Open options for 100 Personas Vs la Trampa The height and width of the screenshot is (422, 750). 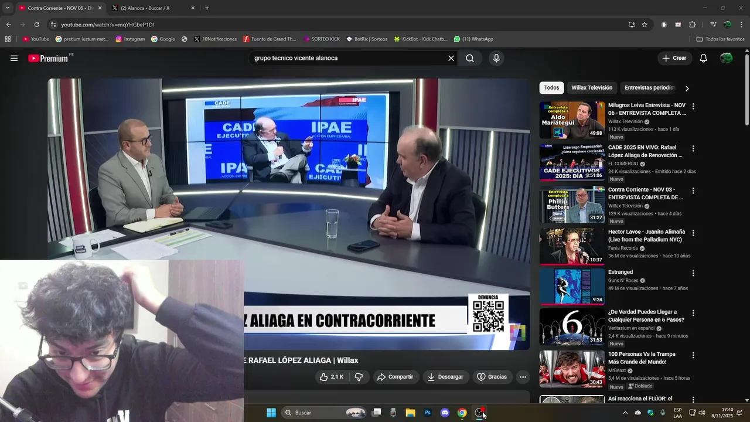point(693,355)
